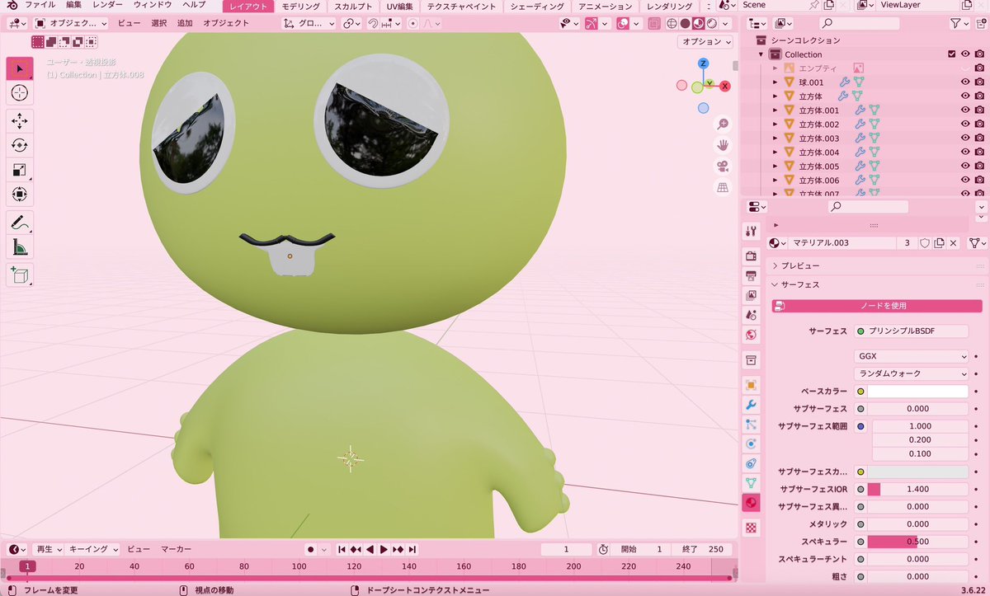Select the Measure tool

pyautogui.click(x=20, y=246)
